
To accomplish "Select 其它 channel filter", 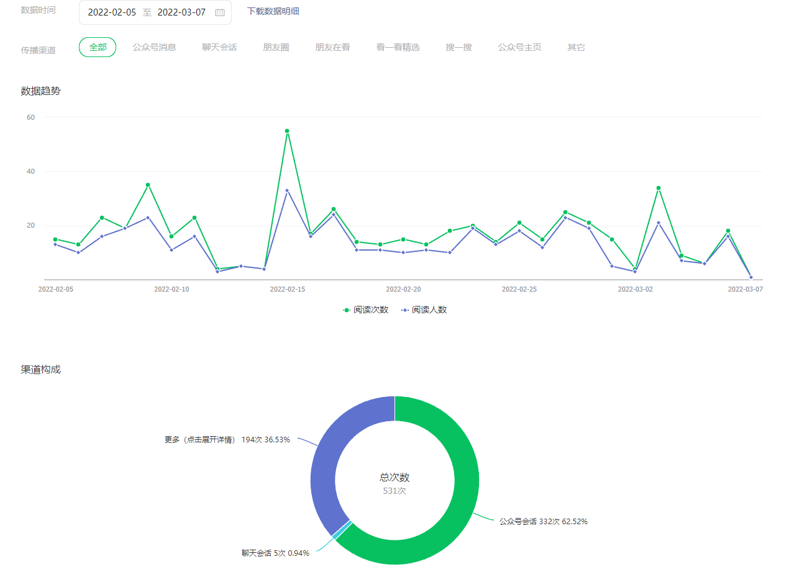I will click(576, 47).
